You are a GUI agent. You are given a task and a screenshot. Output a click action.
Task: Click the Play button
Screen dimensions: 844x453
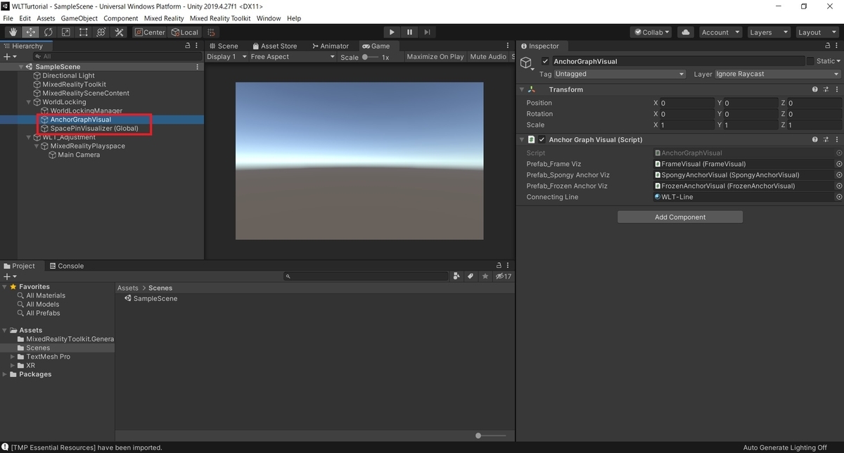(x=392, y=32)
